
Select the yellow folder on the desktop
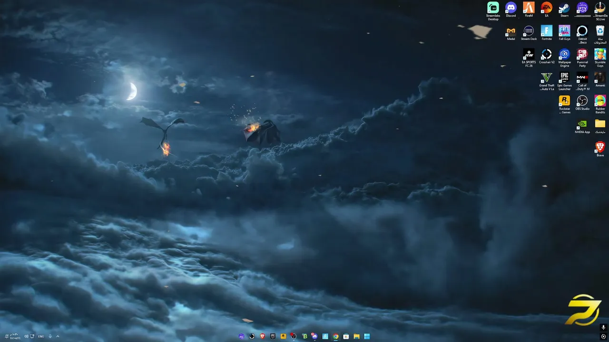tap(600, 126)
